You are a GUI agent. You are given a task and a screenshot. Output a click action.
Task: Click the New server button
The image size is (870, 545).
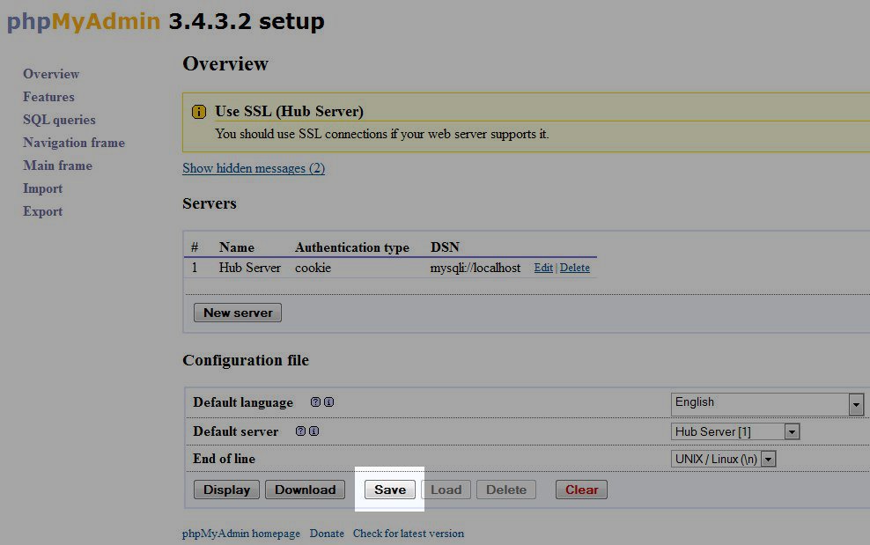coord(238,313)
